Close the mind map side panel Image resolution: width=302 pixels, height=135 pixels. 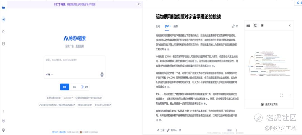pyautogui.click(x=290, y=25)
